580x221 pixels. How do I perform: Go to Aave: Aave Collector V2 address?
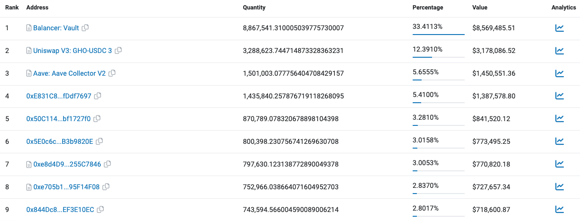tap(69, 73)
